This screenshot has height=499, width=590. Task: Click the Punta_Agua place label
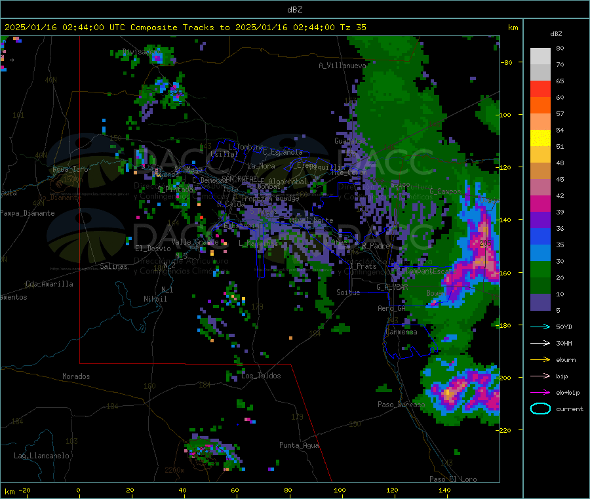tap(299, 445)
